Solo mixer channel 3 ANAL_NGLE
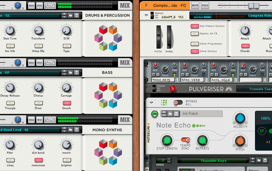Screen dimensions: 272x171 point(216,74)
